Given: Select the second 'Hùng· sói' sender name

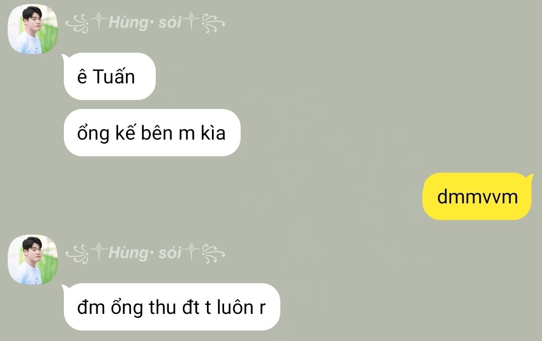Looking at the screenshot, I should coord(145,253).
